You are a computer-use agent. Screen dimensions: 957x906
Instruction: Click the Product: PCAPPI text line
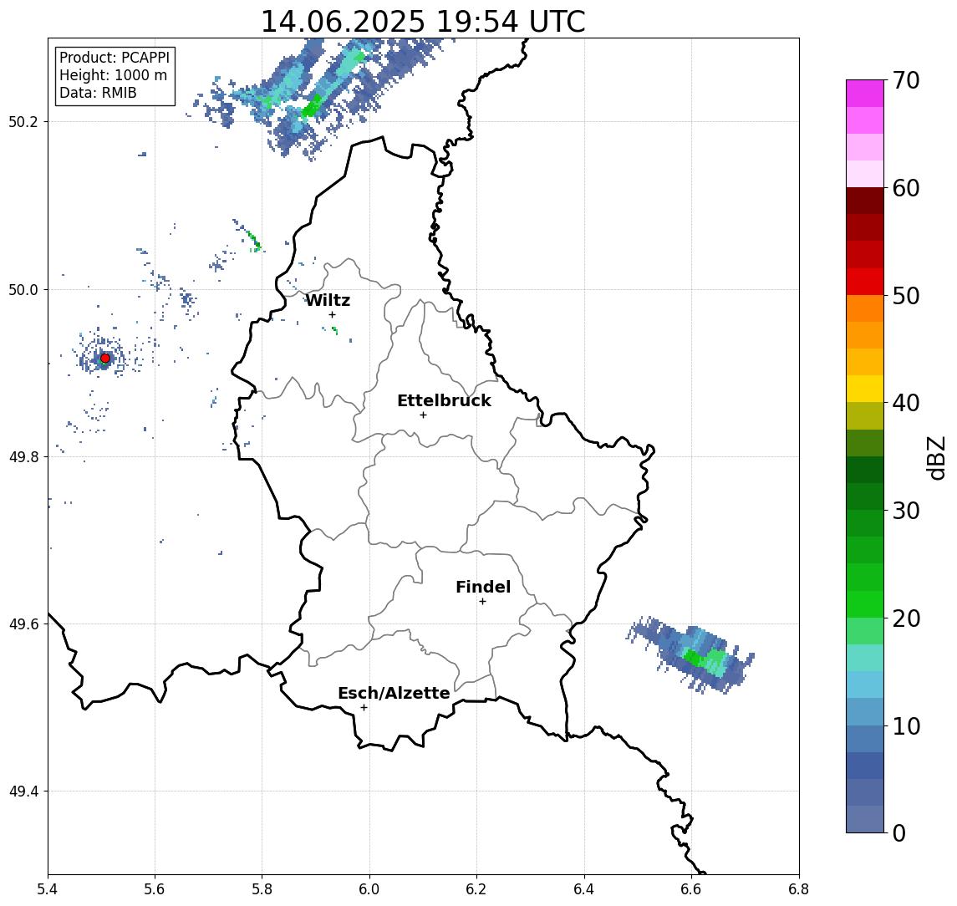(x=115, y=58)
